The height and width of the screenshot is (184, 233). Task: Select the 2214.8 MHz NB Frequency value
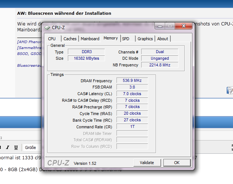(x=160, y=65)
